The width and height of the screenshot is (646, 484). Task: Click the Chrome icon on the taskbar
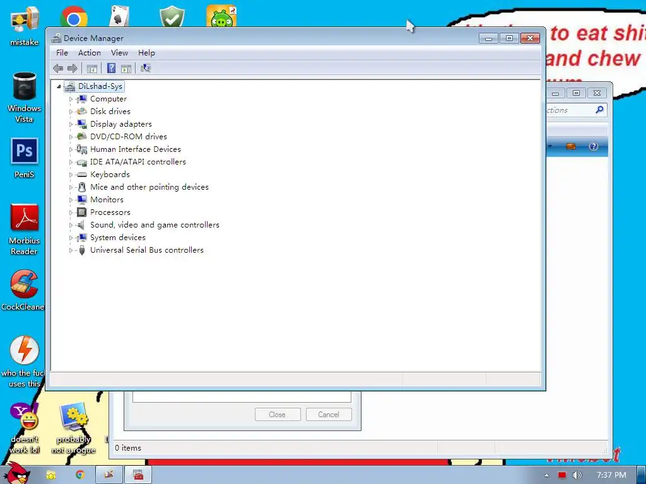point(80,475)
